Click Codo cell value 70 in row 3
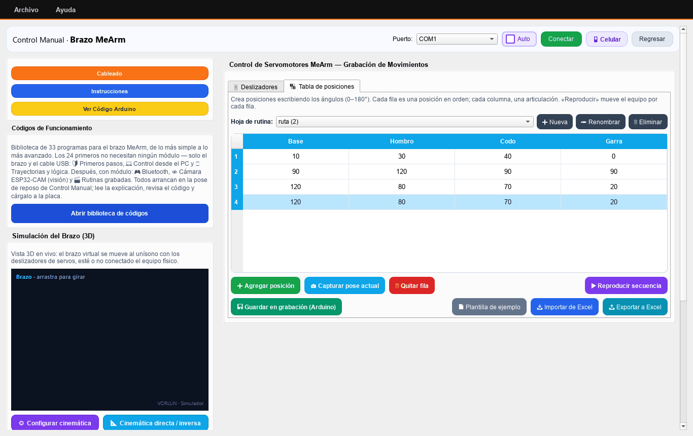This screenshot has width=693, height=436. 508,187
